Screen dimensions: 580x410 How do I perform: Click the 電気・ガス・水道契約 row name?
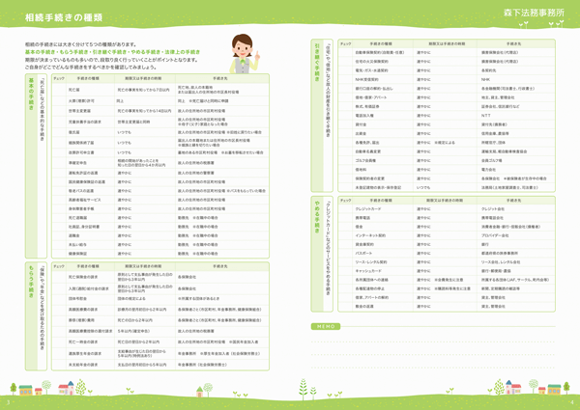371,70
